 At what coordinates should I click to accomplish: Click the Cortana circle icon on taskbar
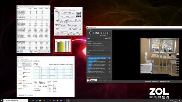click(x=30, y=101)
